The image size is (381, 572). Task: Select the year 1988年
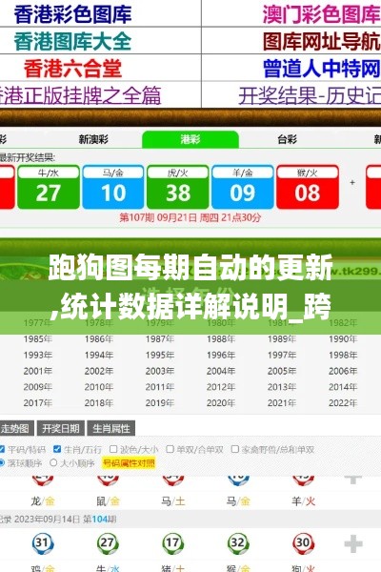click(221, 339)
